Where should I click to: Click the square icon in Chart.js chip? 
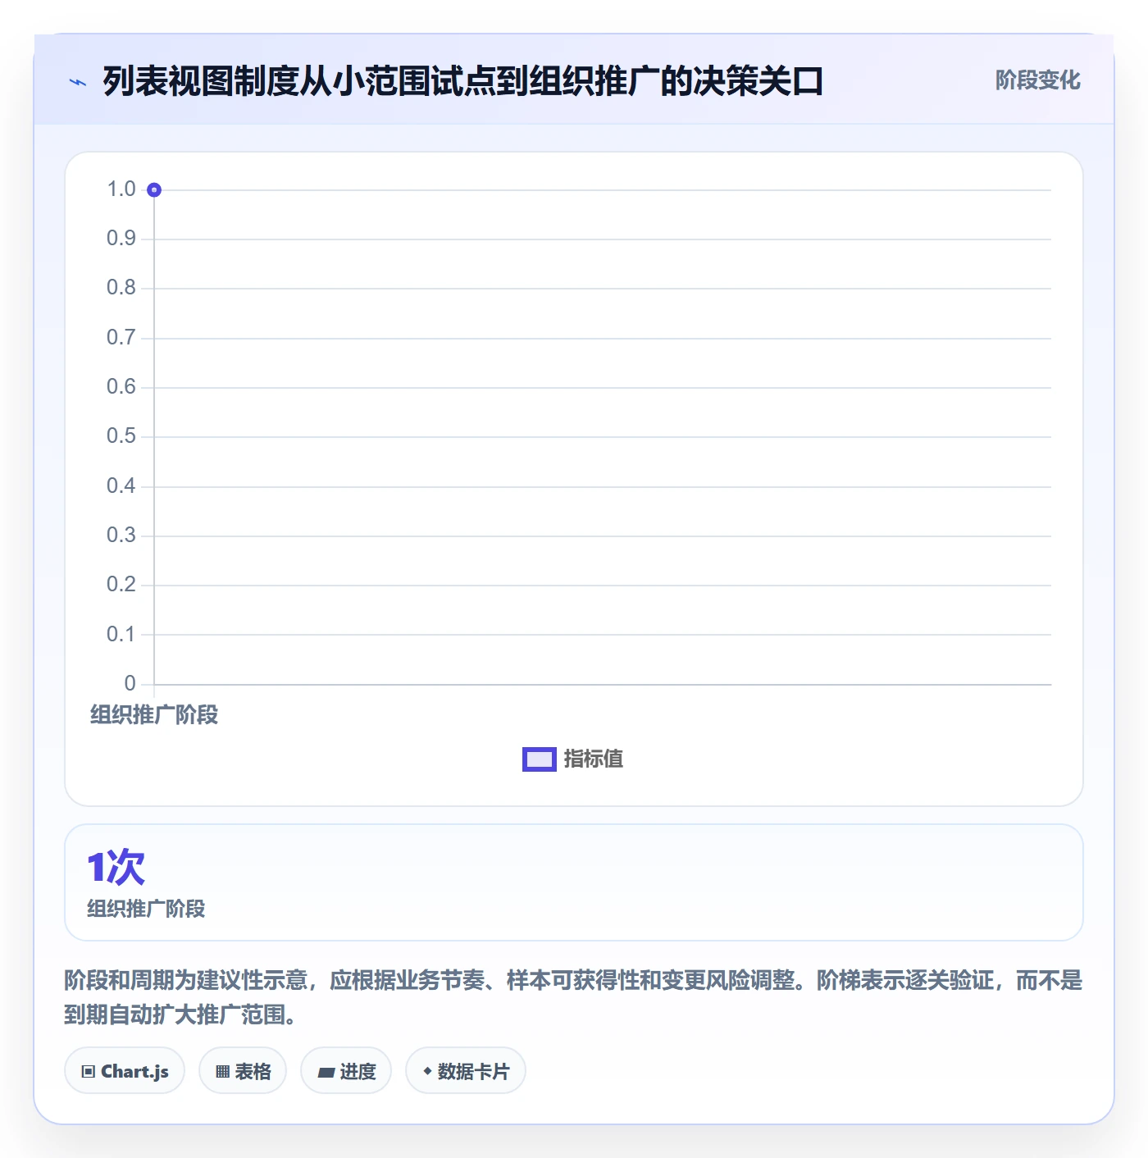click(89, 1072)
